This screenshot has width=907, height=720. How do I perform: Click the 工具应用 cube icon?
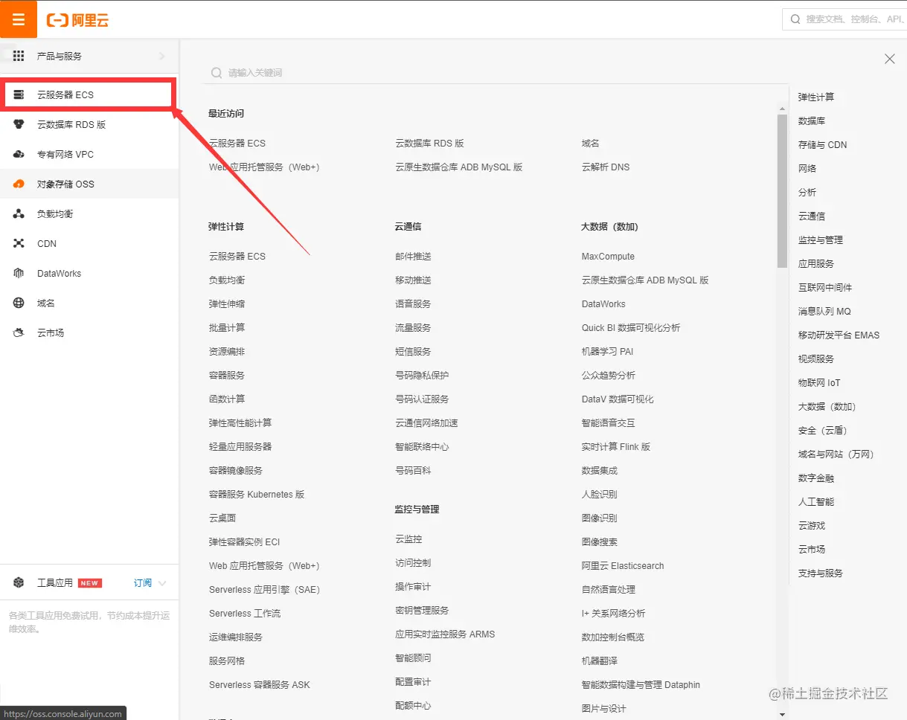coord(19,582)
